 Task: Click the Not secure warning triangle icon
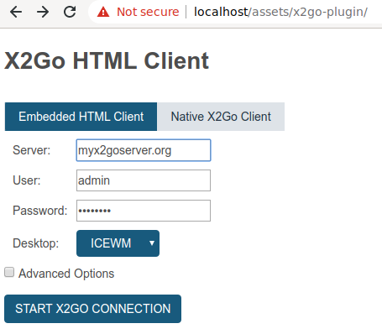pos(103,12)
